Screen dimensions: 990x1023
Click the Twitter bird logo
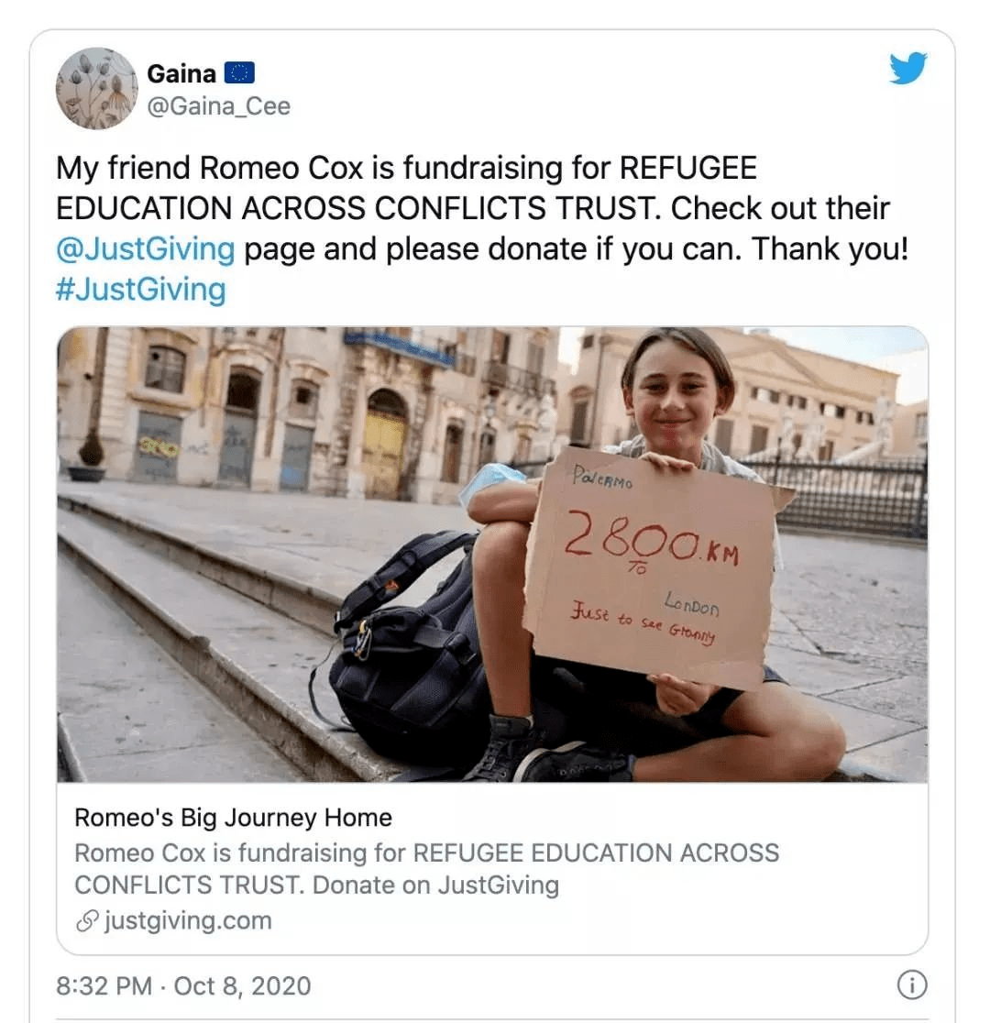pos(907,69)
